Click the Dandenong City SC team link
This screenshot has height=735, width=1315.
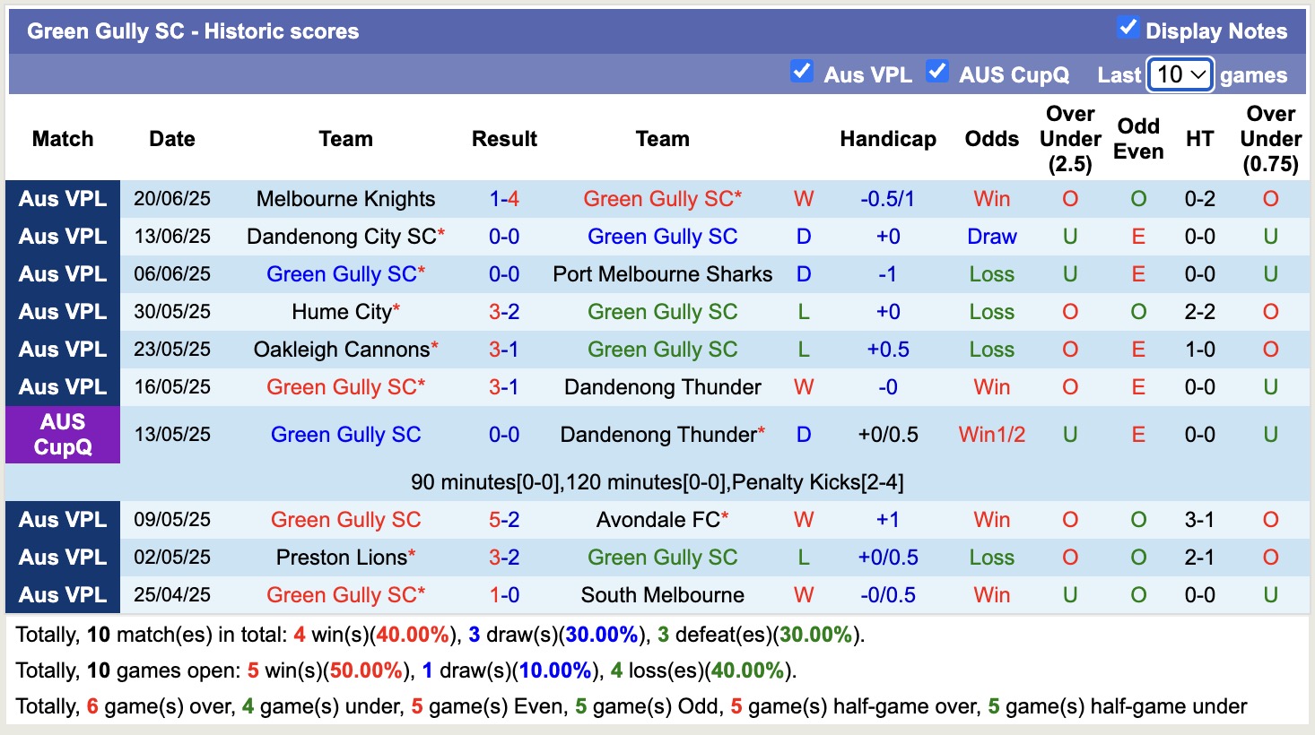[x=341, y=237]
